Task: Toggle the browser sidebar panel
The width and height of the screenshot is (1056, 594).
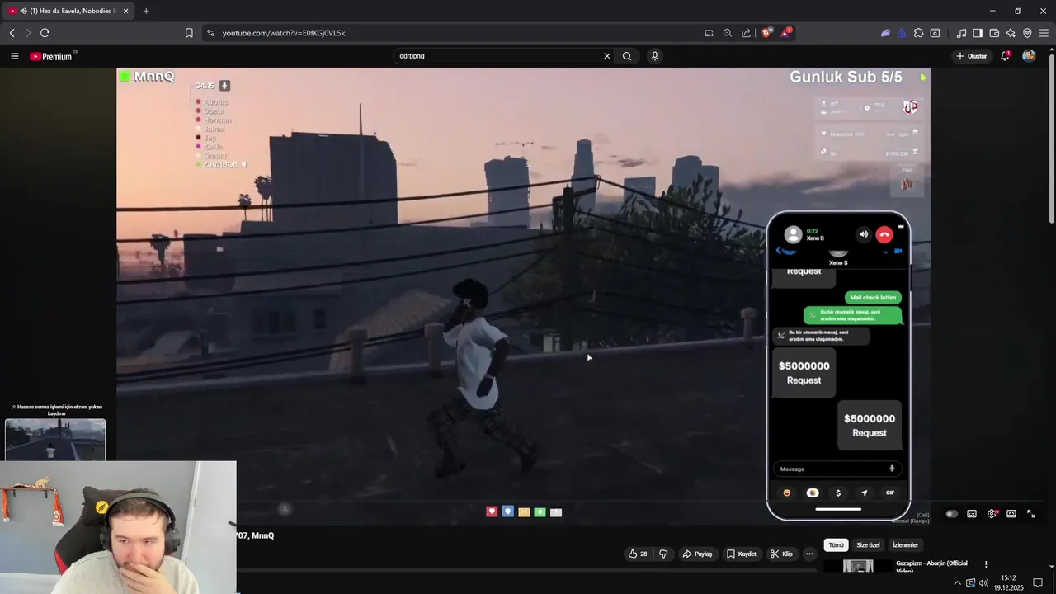Action: click(978, 33)
